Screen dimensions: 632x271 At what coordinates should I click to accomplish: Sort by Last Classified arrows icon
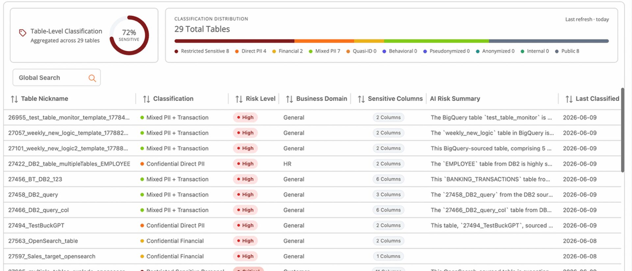click(x=569, y=99)
